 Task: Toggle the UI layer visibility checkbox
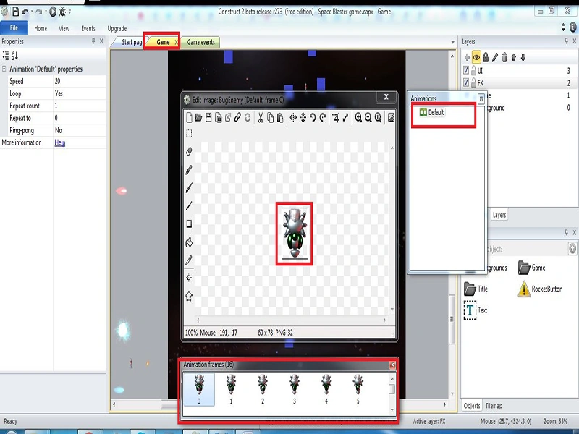466,70
